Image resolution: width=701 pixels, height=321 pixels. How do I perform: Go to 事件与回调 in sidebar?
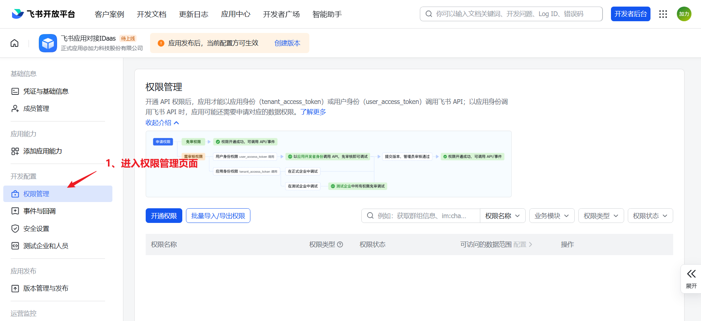[x=39, y=211]
